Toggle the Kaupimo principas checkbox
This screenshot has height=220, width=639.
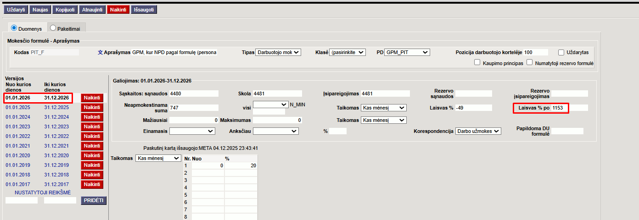click(477, 63)
